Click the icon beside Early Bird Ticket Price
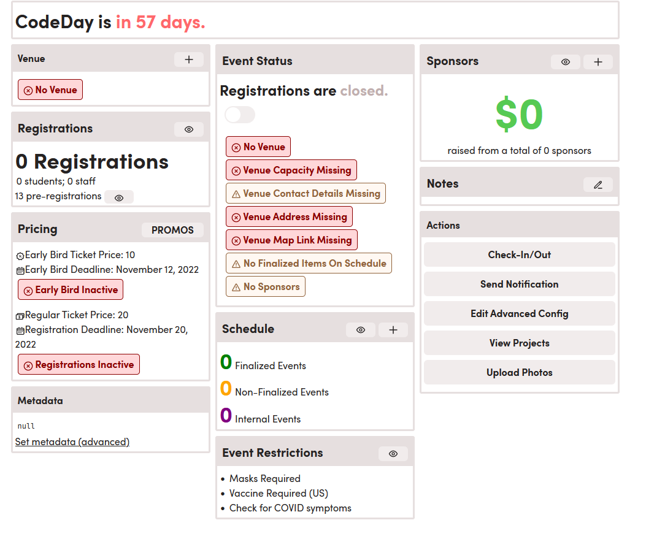This screenshot has height=539, width=646. pyautogui.click(x=19, y=254)
